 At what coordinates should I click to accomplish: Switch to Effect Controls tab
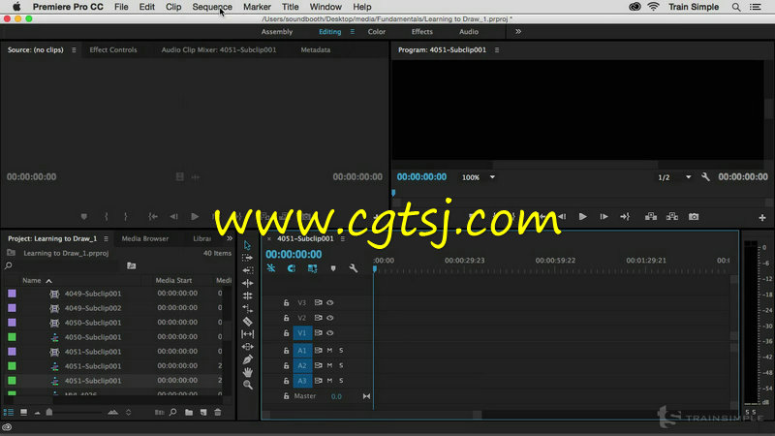point(113,50)
